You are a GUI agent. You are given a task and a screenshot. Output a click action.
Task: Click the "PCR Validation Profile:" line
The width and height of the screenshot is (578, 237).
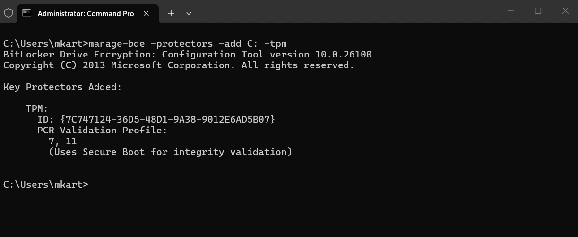102,131
